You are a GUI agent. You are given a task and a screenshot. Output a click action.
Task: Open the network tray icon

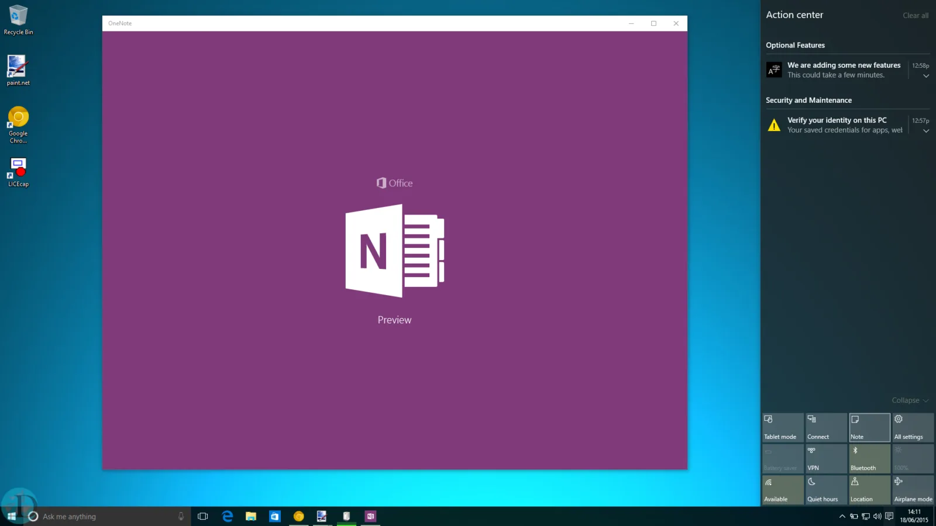click(x=866, y=516)
